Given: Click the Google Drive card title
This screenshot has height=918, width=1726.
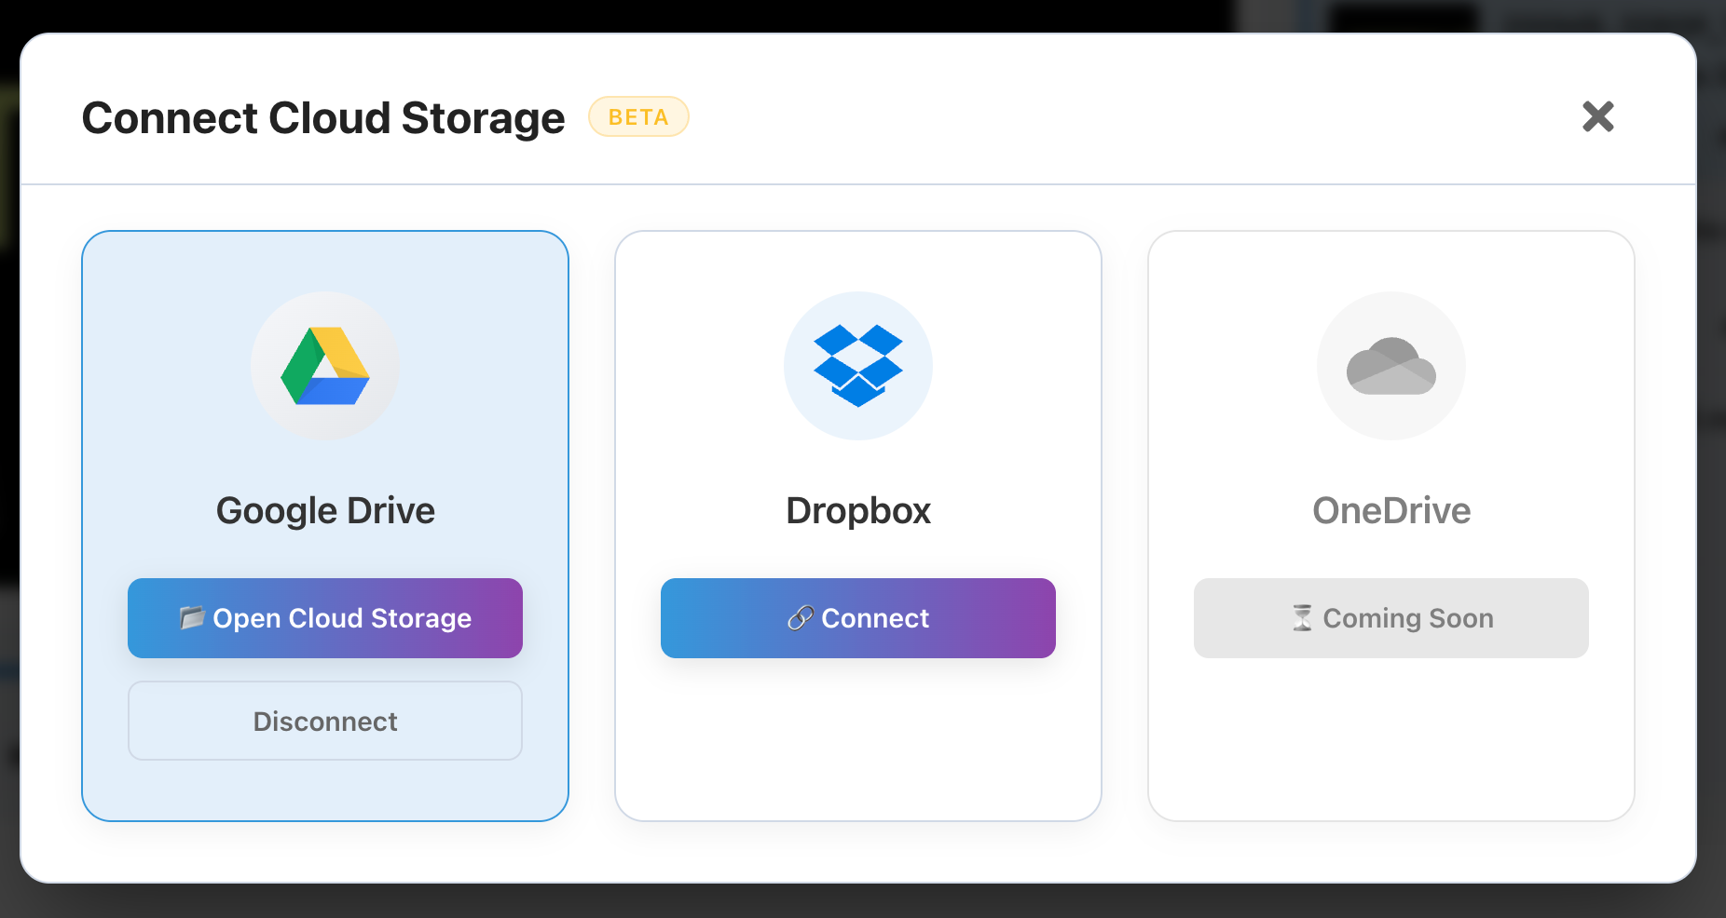Looking at the screenshot, I should [x=325, y=510].
